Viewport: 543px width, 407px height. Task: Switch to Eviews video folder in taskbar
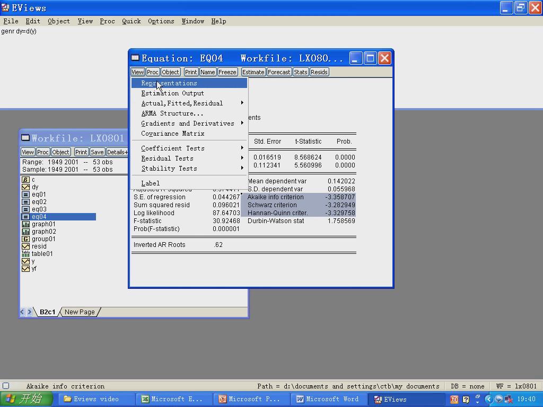point(95,399)
